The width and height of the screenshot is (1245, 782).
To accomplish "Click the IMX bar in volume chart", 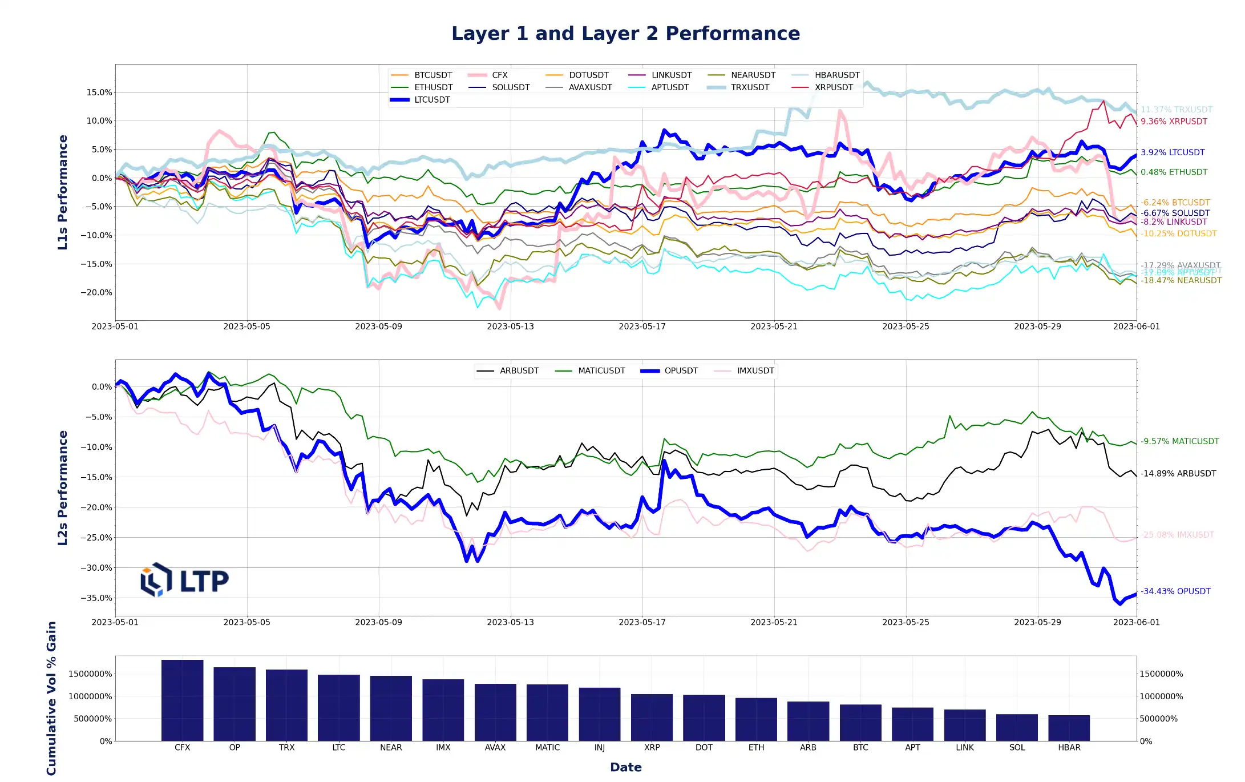I will point(443,710).
